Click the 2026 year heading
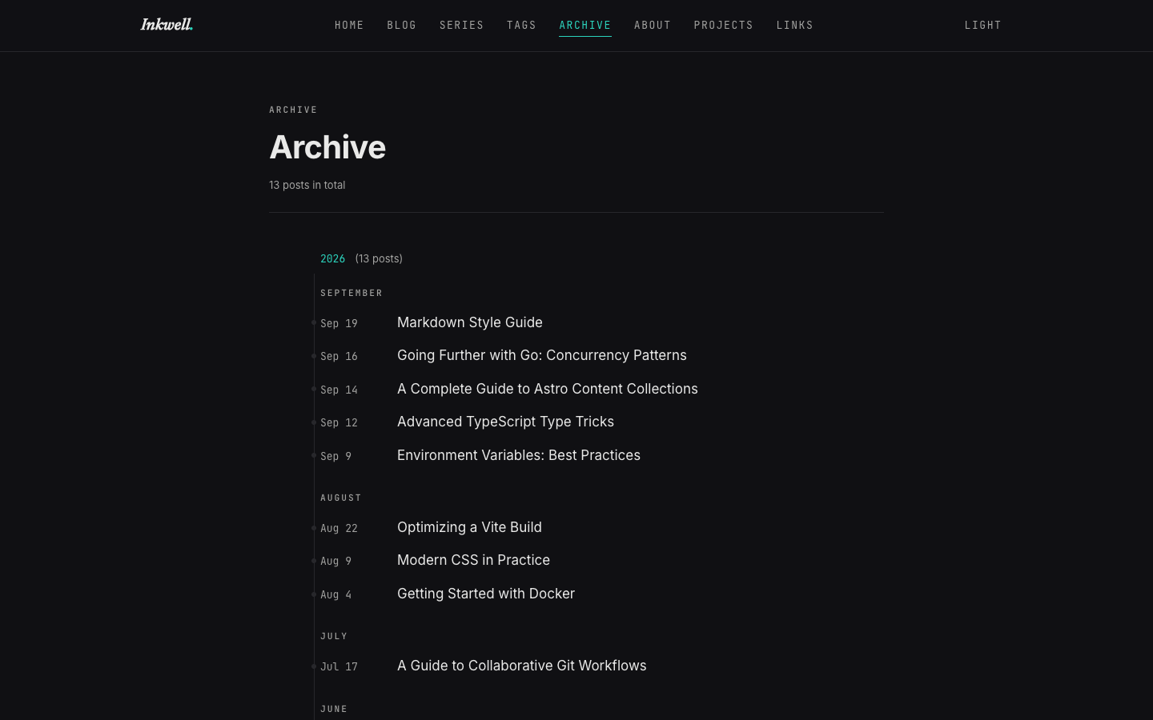The height and width of the screenshot is (720, 1153). point(332,259)
